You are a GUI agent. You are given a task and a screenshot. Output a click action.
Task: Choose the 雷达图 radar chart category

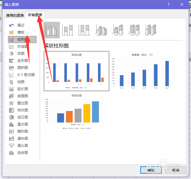(22, 103)
